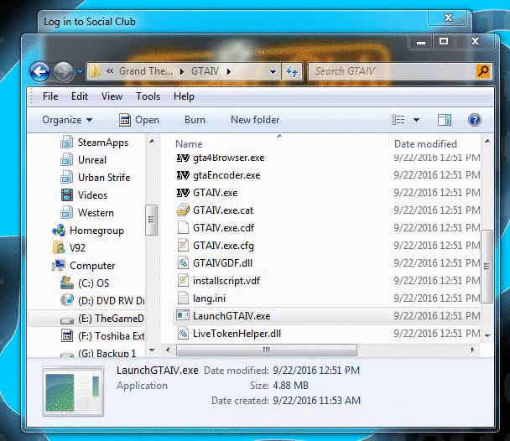Select Urban Strife in the navigation pane

click(x=96, y=178)
